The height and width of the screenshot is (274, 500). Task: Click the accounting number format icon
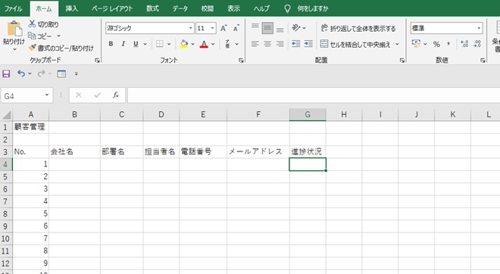[416, 44]
